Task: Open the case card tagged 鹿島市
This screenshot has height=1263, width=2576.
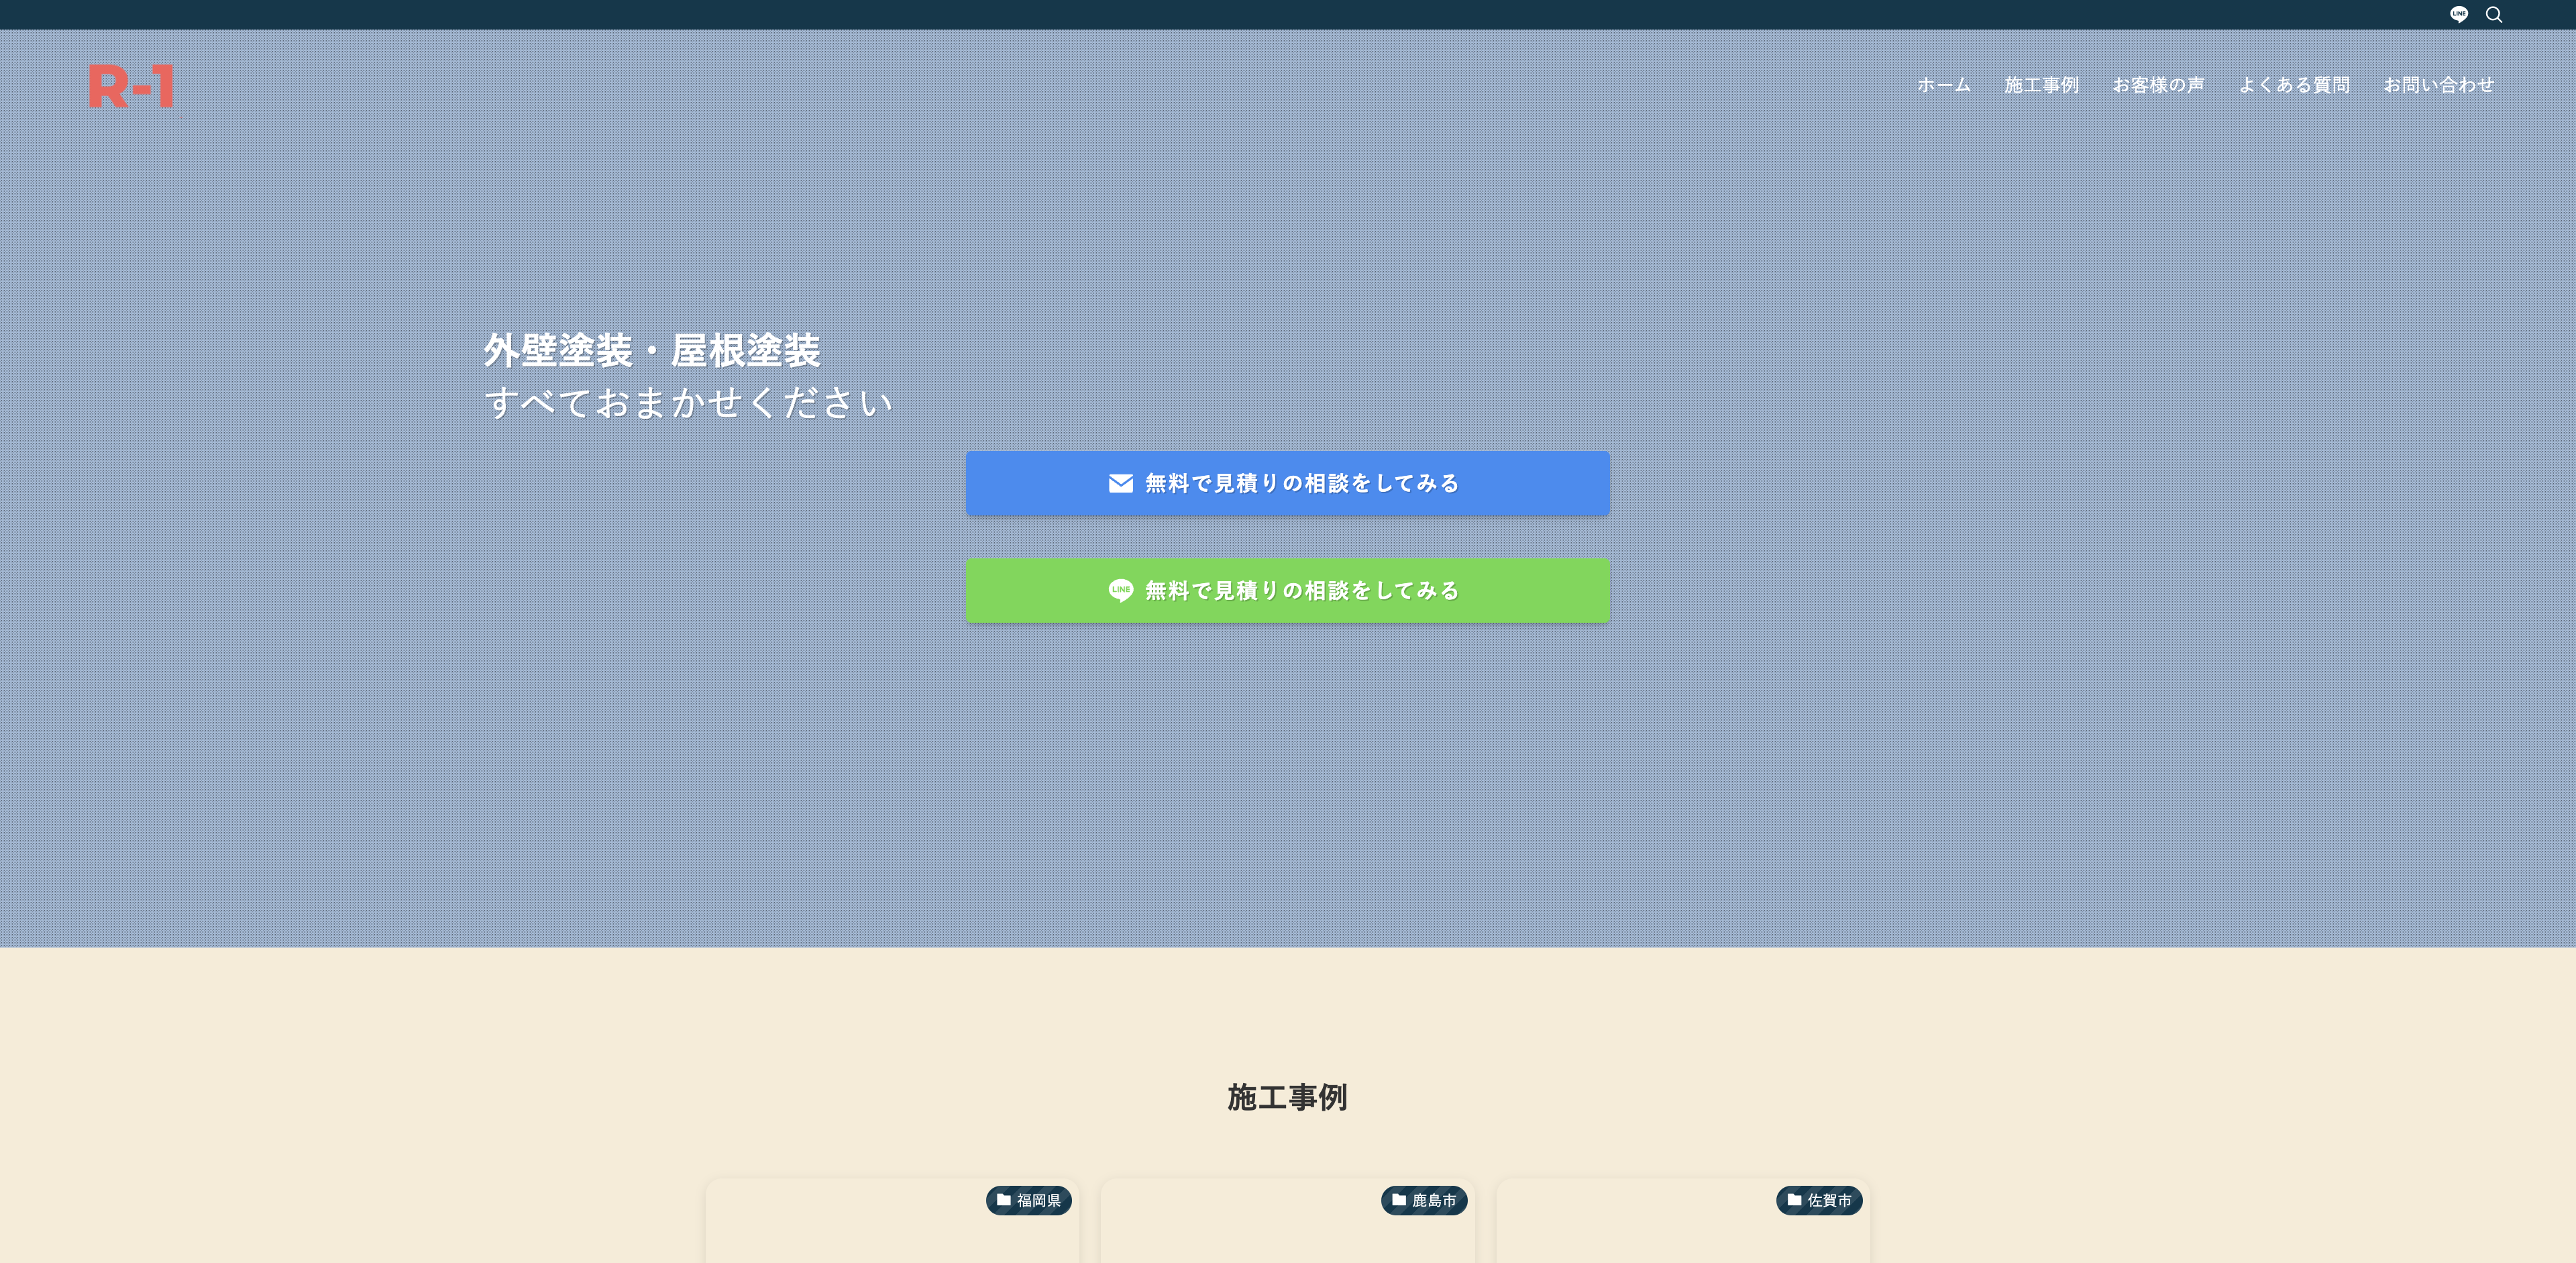Action: [x=1287, y=1221]
